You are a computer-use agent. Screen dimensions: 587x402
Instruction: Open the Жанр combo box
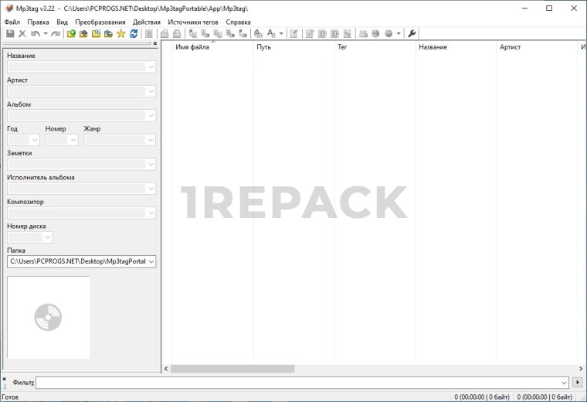[x=151, y=140]
